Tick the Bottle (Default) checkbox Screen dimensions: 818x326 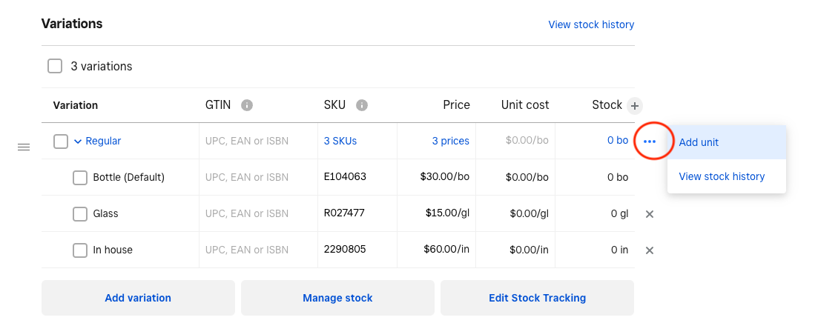click(80, 178)
